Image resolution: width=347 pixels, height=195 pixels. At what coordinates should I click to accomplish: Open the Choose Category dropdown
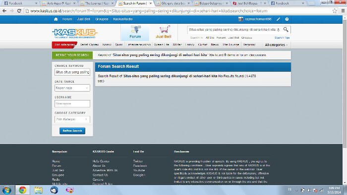pos(72,119)
